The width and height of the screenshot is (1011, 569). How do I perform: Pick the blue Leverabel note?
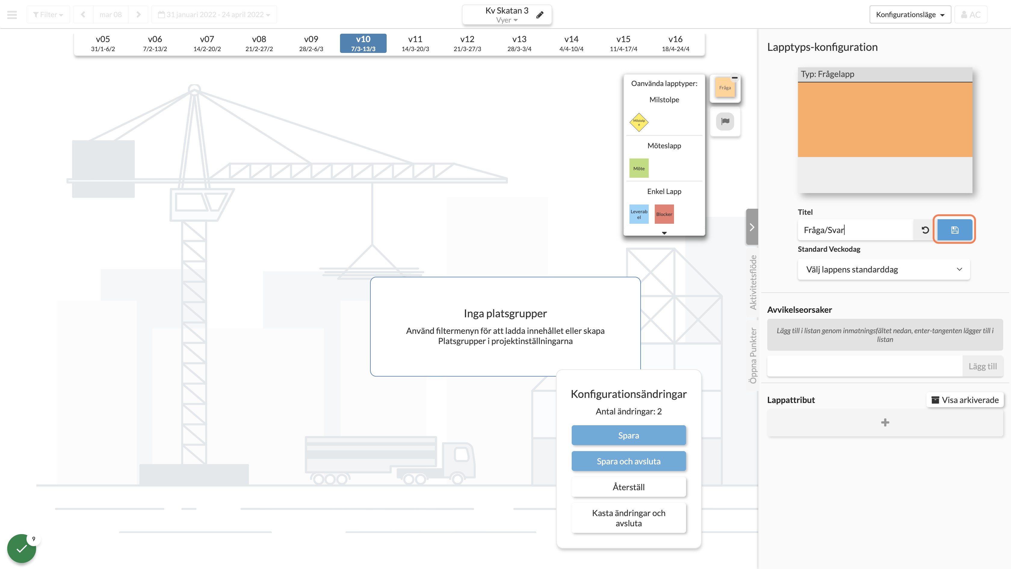point(638,214)
